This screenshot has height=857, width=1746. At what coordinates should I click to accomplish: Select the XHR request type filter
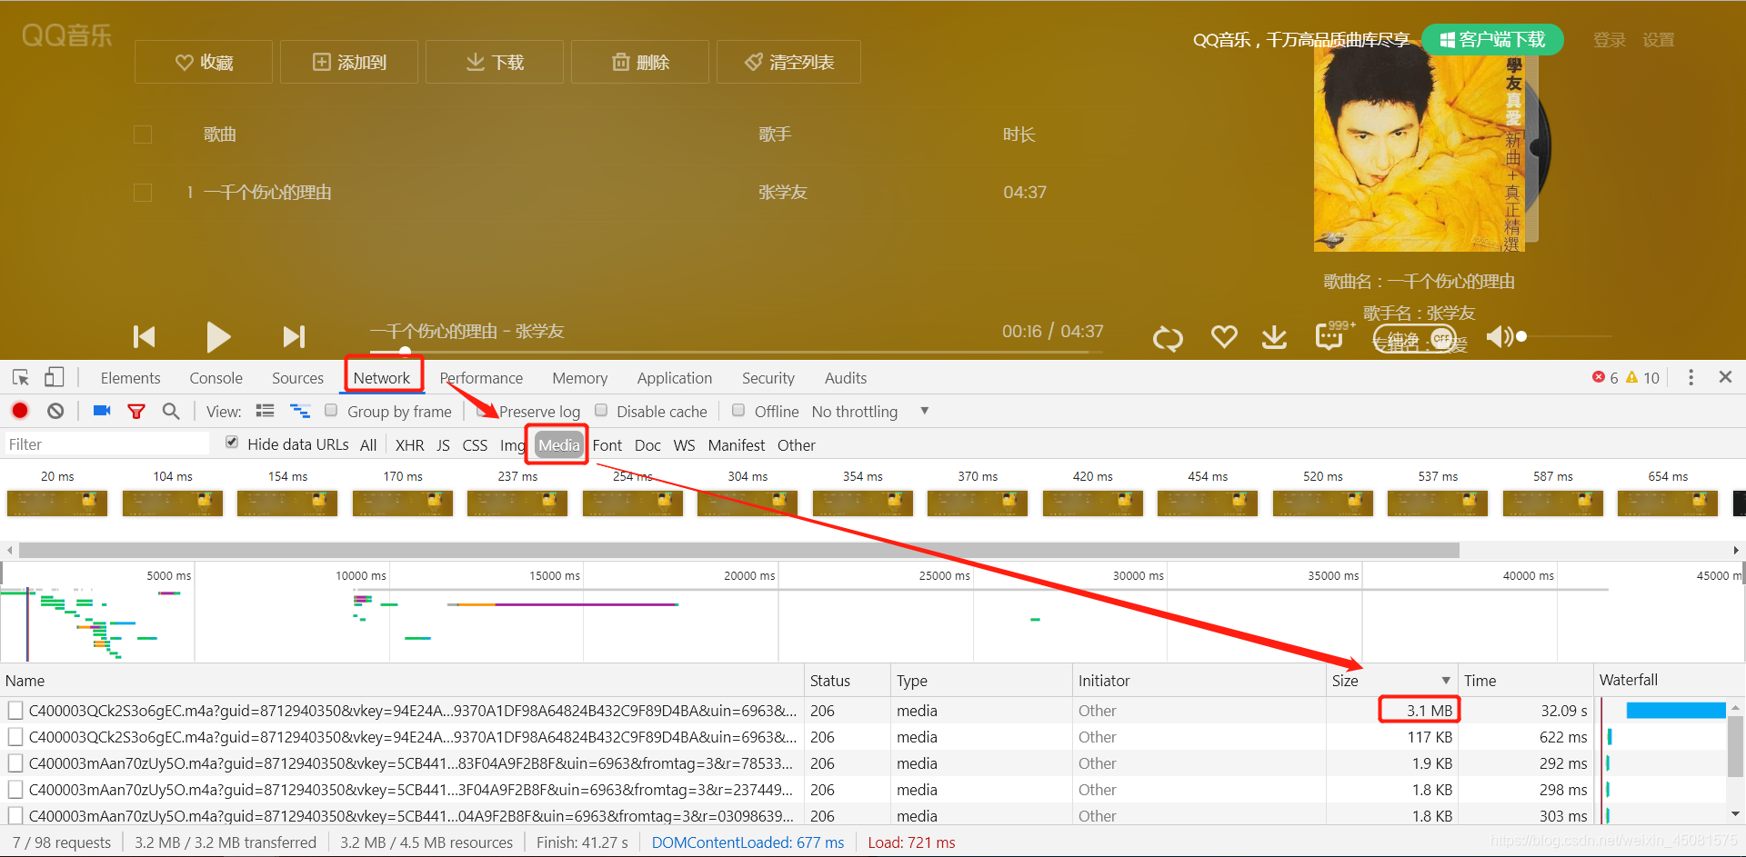point(409,445)
